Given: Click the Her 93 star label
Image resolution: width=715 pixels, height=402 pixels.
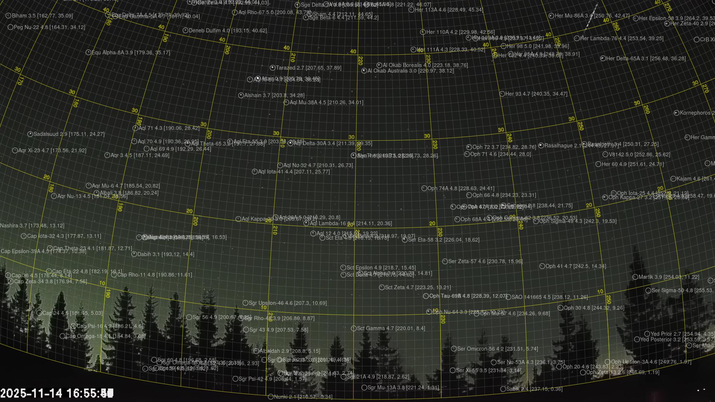Looking at the screenshot, I should 536,94.
